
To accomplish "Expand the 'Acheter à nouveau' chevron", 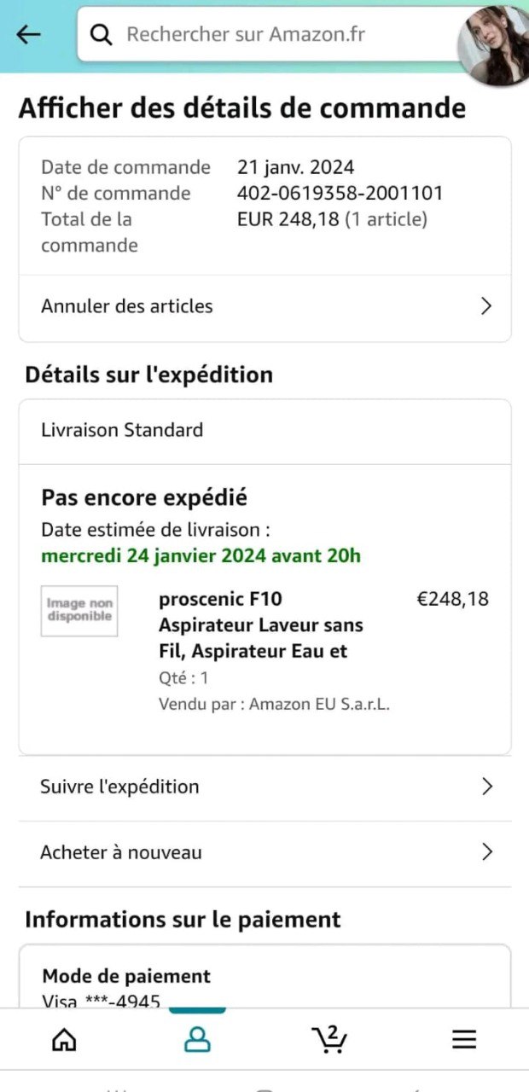I will tap(487, 851).
